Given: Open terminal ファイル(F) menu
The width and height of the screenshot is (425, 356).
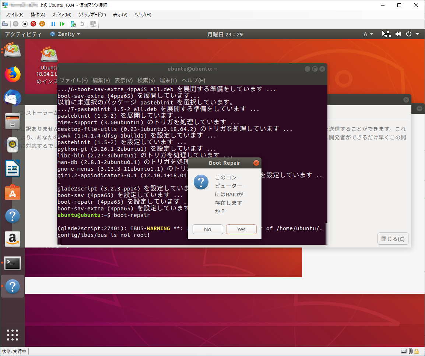Looking at the screenshot, I should tap(74, 81).
